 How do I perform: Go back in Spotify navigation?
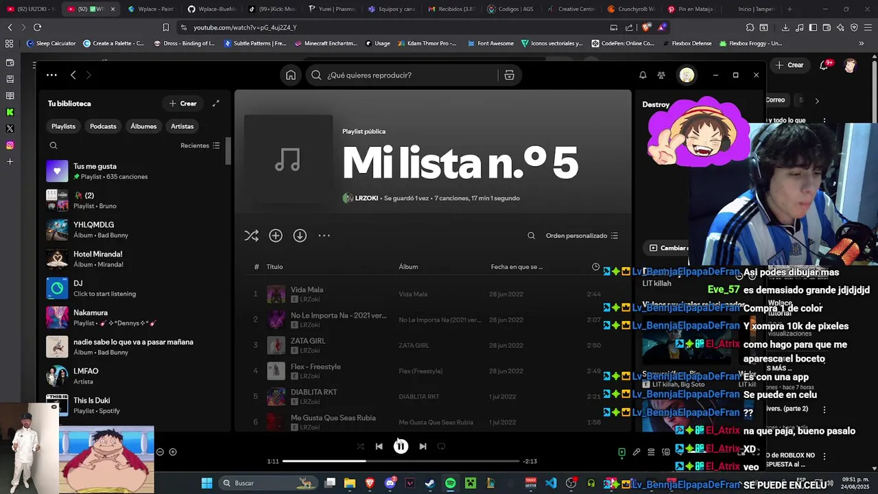point(73,75)
